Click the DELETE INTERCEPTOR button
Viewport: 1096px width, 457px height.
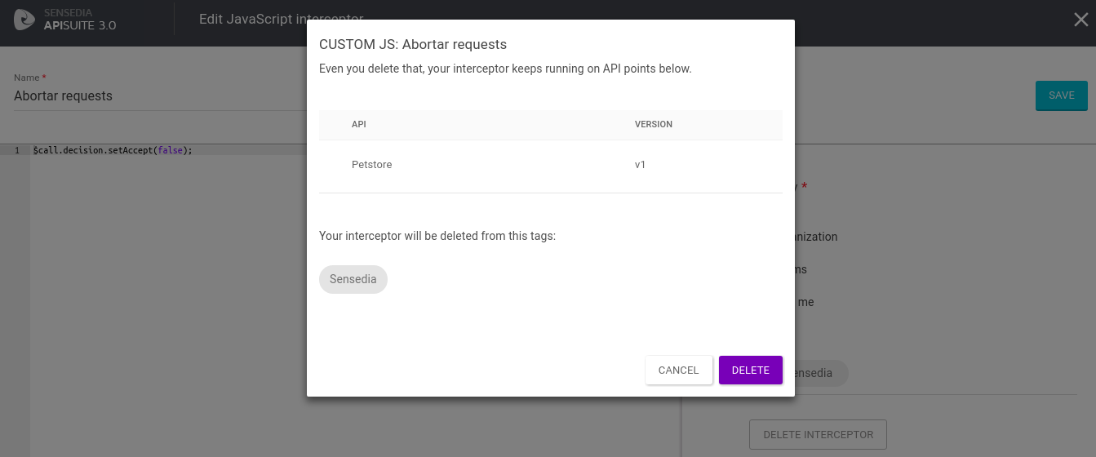click(x=818, y=434)
